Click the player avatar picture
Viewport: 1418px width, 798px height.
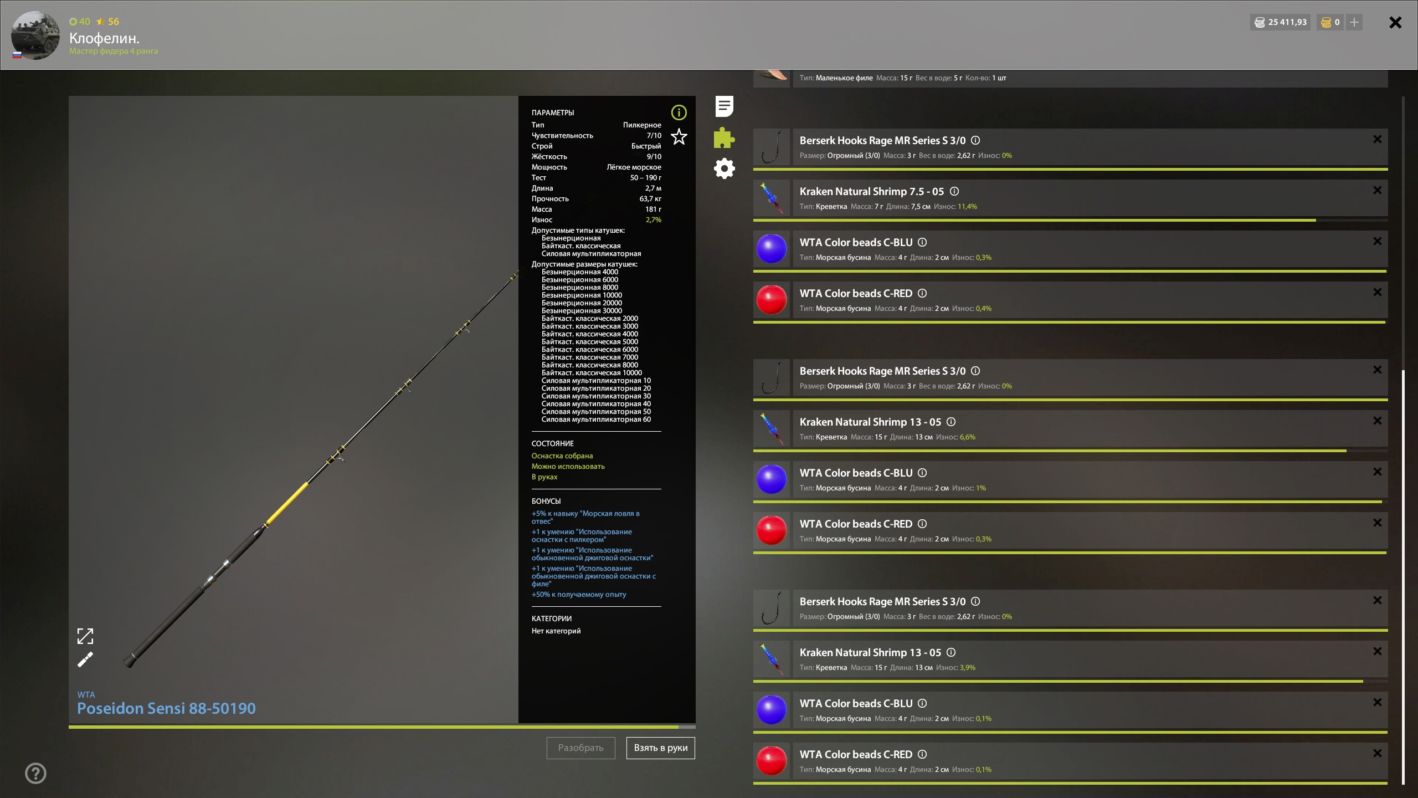pos(35,35)
